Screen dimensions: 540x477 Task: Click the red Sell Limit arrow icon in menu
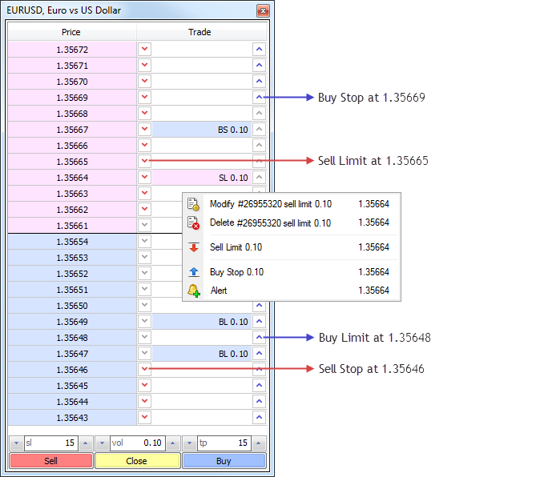(x=194, y=248)
